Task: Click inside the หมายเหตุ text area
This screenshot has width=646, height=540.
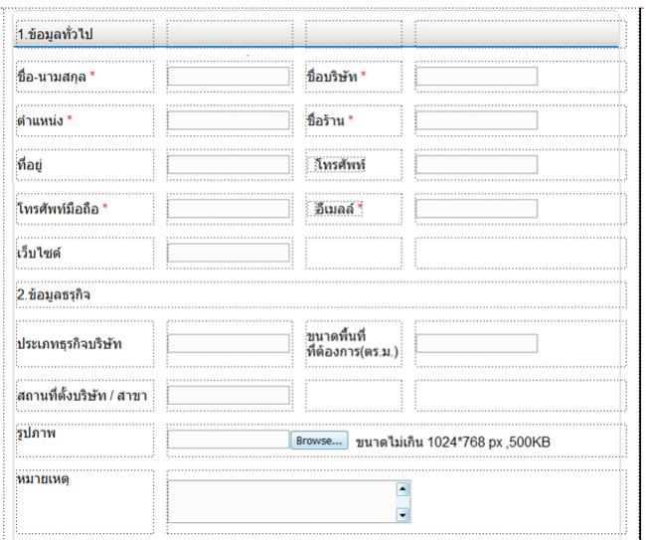Action: click(282, 501)
